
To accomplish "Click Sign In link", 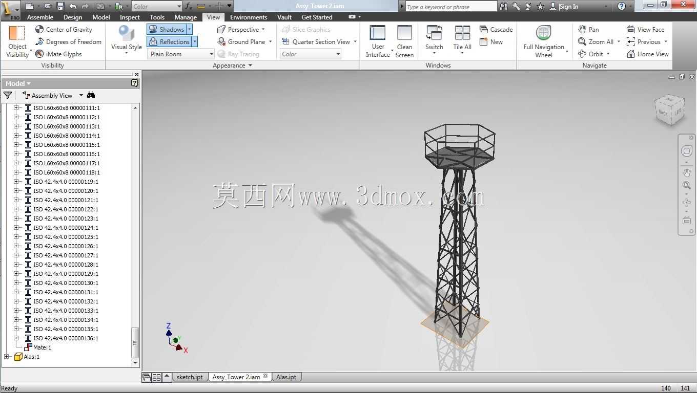I will 569,6.
